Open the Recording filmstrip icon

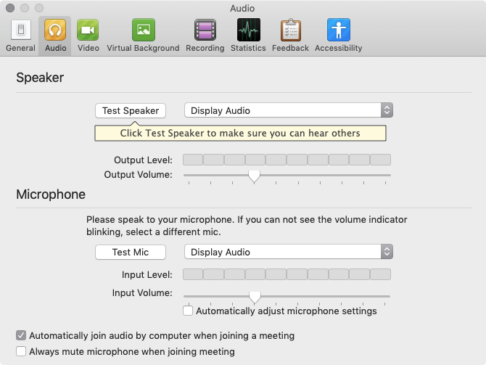click(205, 30)
